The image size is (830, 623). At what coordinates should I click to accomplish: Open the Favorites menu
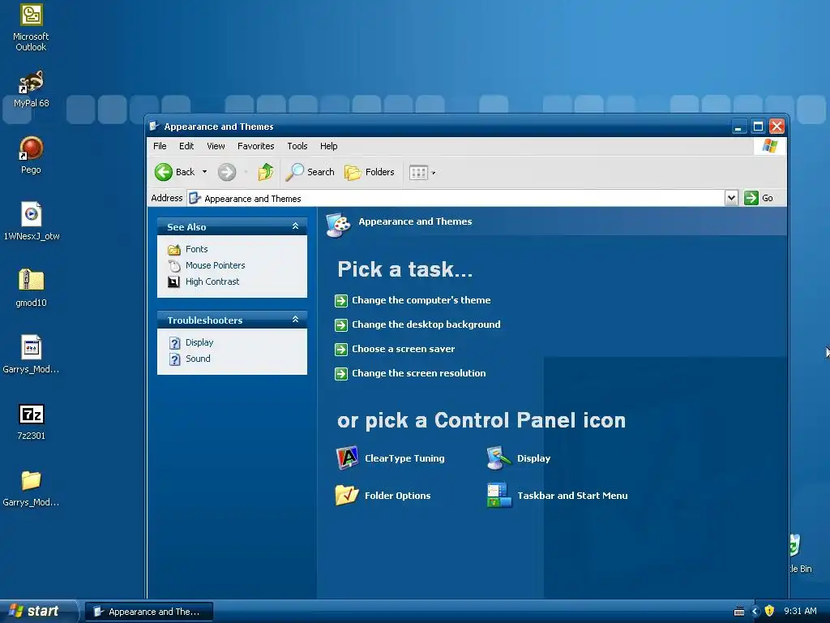255,146
